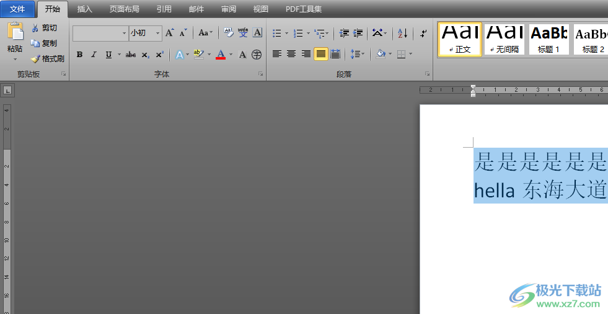Switch to 引用 (References) tab
This screenshot has width=608, height=314.
pos(164,9)
